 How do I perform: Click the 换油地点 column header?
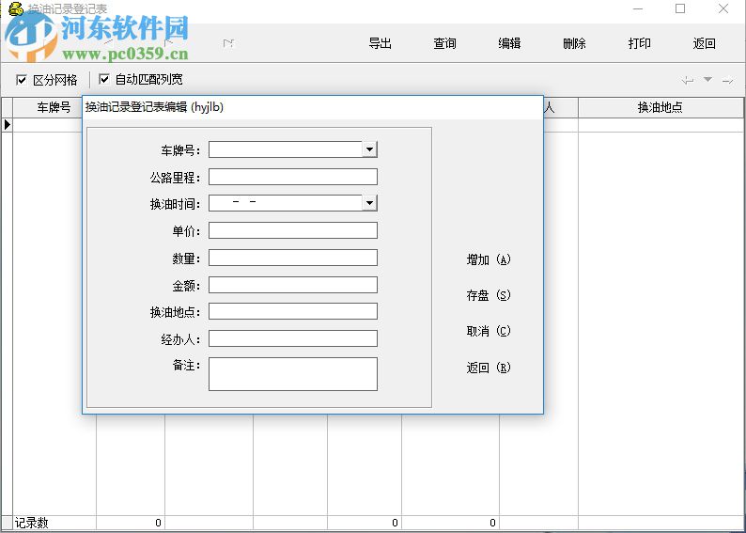pyautogui.click(x=661, y=107)
